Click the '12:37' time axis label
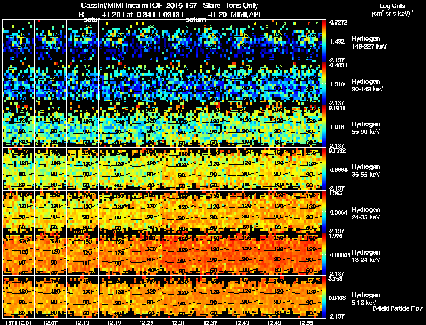426x325 pixels. pyautogui.click(x=210, y=322)
